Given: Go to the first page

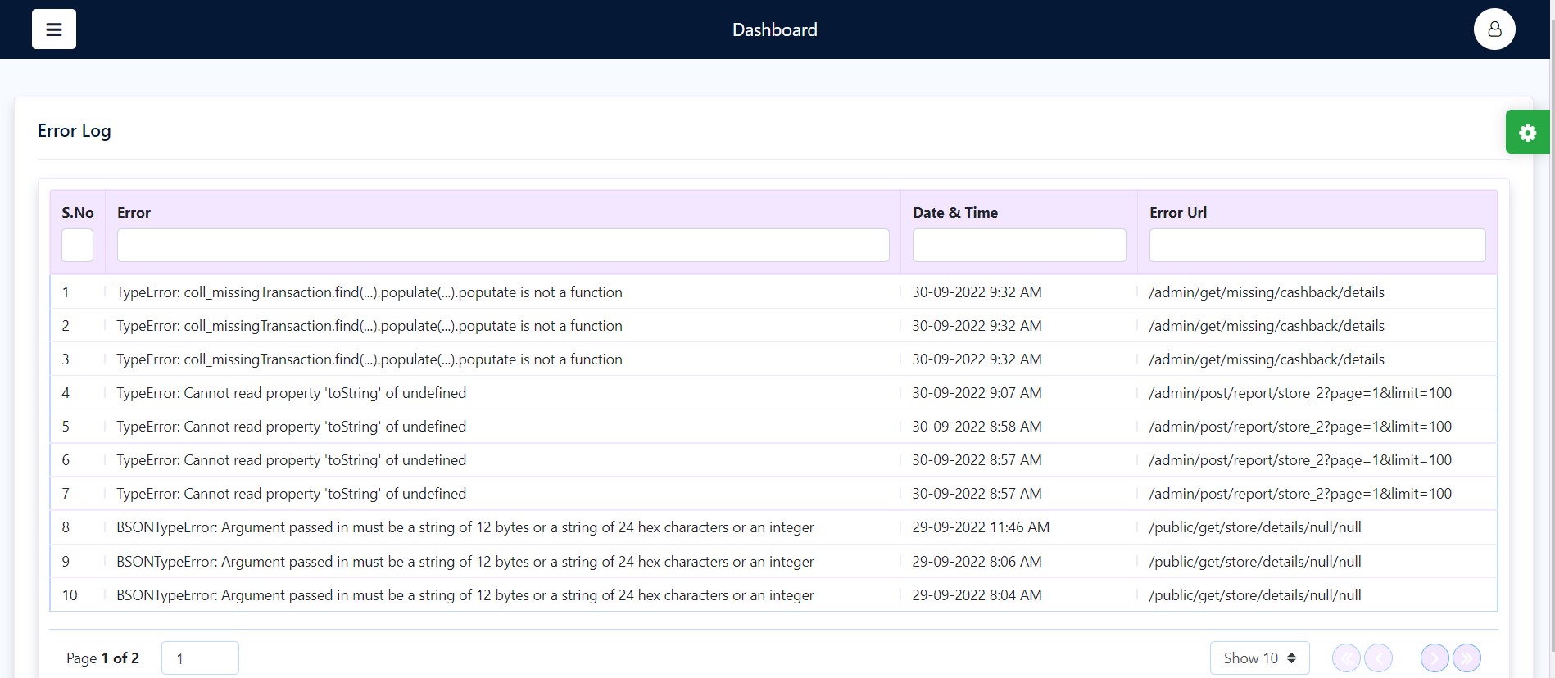Looking at the screenshot, I should 1346,658.
